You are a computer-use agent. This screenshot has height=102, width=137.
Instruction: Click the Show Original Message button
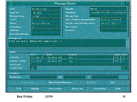(61, 82)
